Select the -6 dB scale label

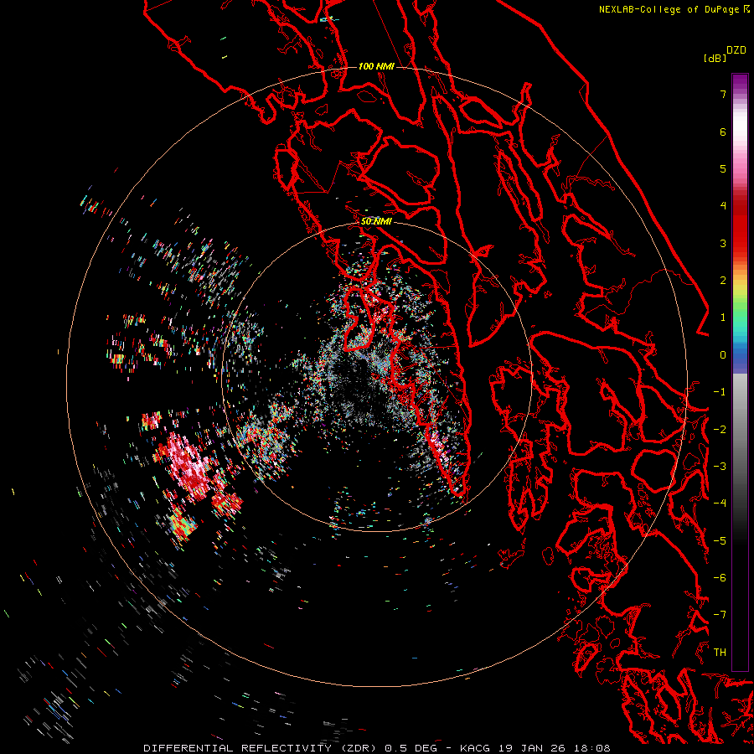tap(720, 578)
